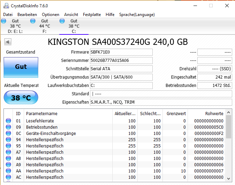Click the status orb for drive F:

[33, 21]
